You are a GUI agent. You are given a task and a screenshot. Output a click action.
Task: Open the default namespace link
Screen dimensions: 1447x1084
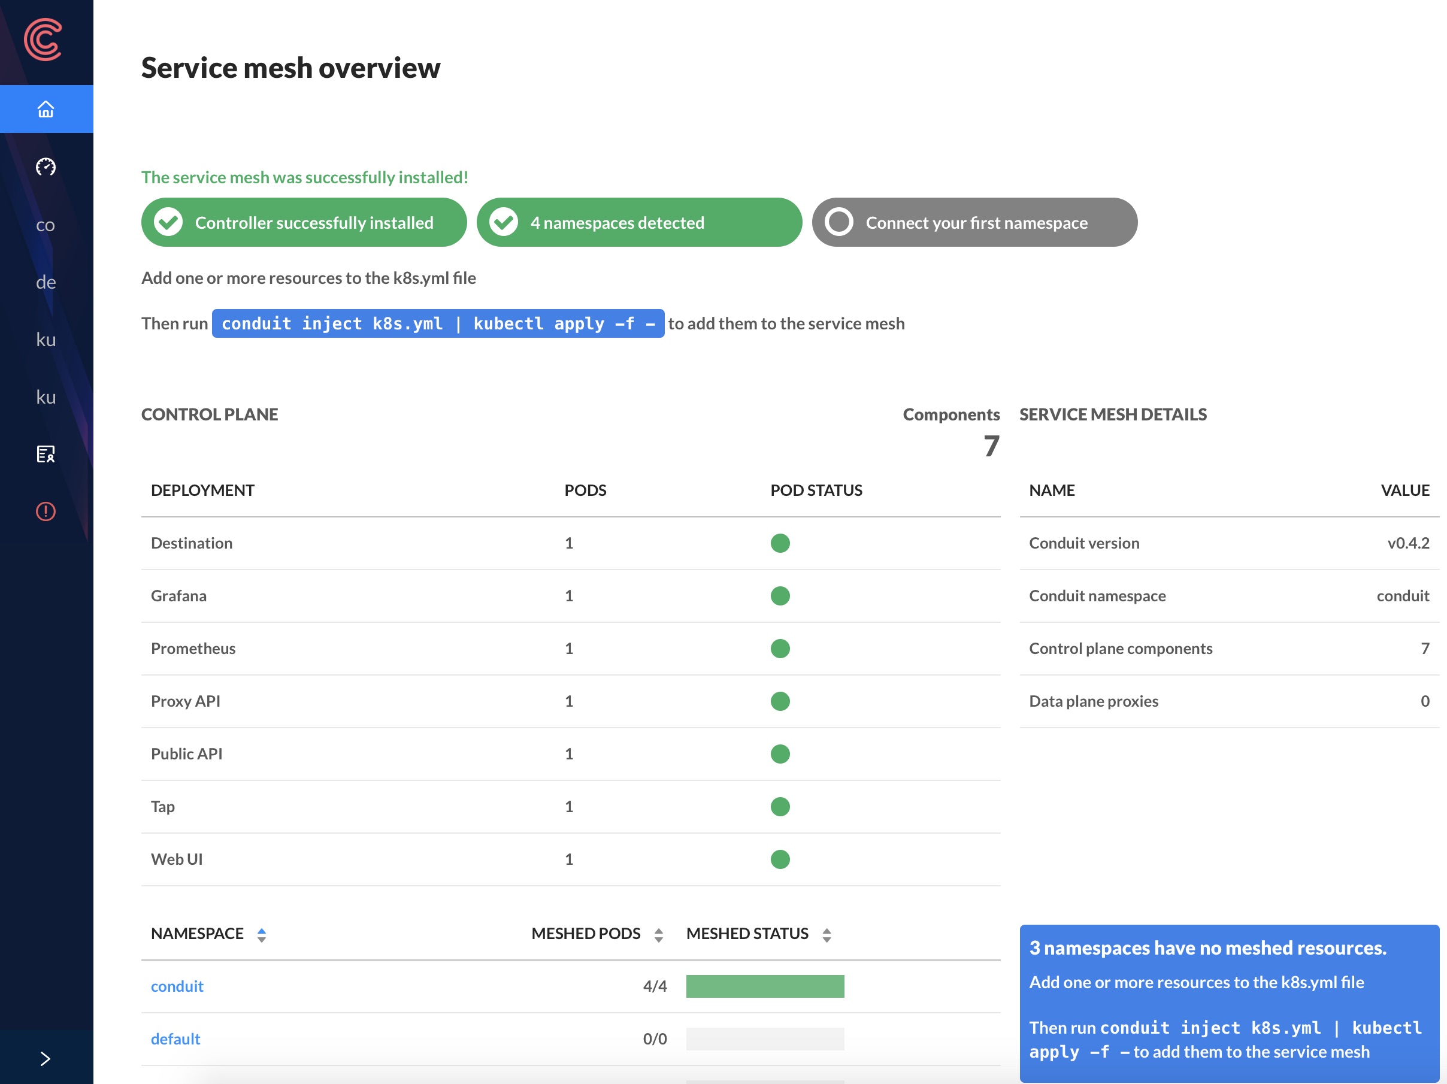pyautogui.click(x=175, y=1039)
